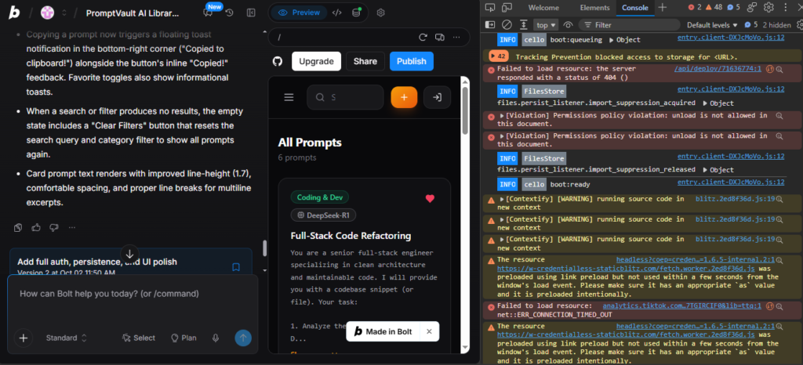Copy the chat response message
Image resolution: width=803 pixels, height=365 pixels.
18,227
